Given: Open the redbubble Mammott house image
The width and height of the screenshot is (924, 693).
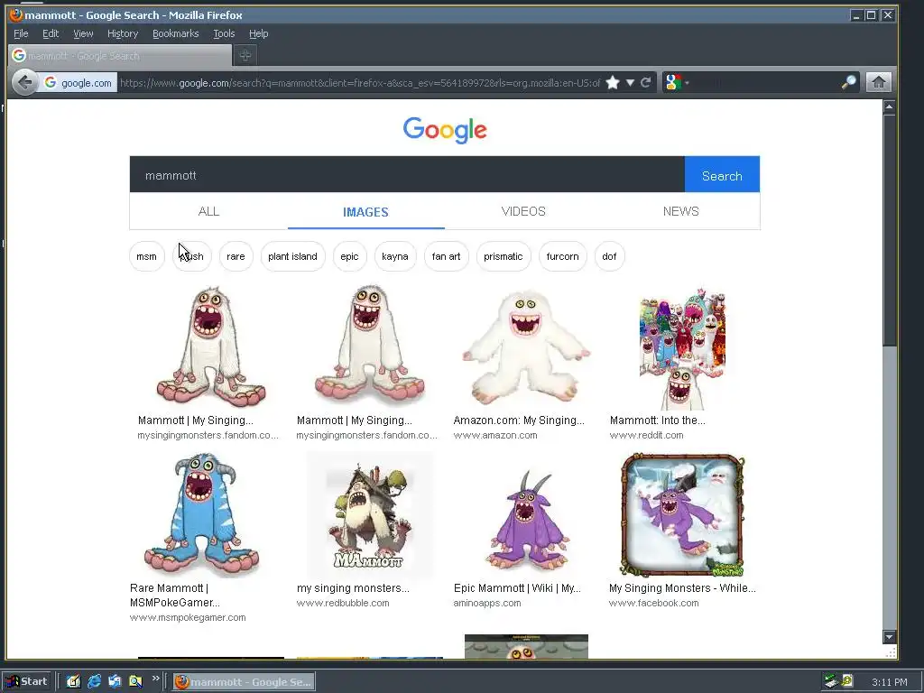Looking at the screenshot, I should tap(369, 514).
